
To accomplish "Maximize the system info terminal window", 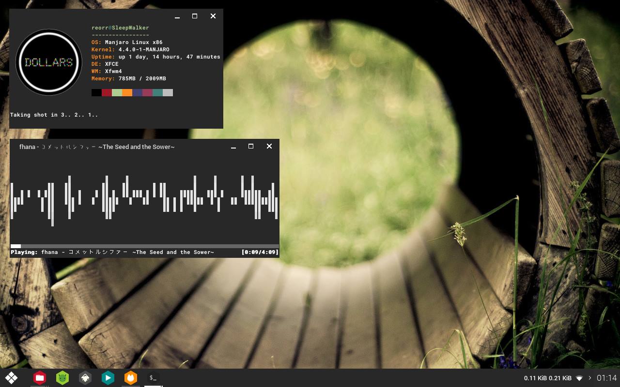I will tap(195, 16).
